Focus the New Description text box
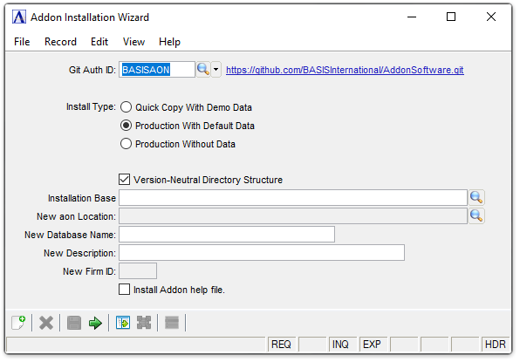520x362 pixels. click(262, 253)
